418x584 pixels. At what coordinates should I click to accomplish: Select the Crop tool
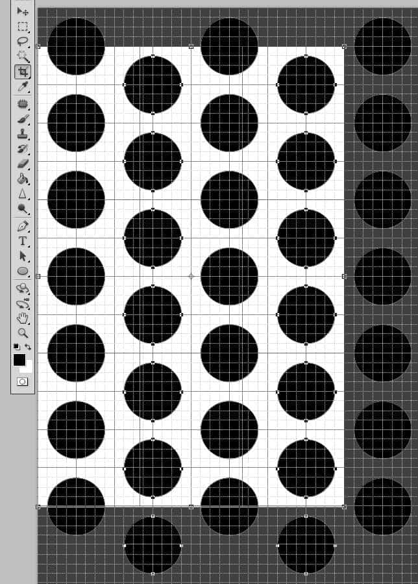[x=22, y=71]
